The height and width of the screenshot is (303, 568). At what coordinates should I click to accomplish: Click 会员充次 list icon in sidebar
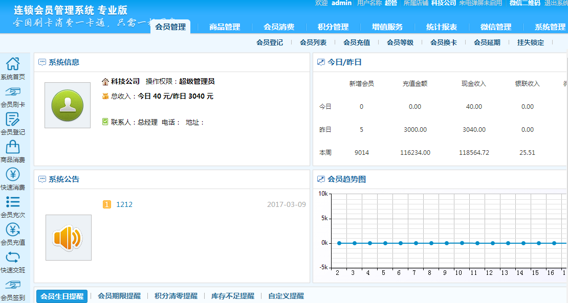tap(13, 202)
